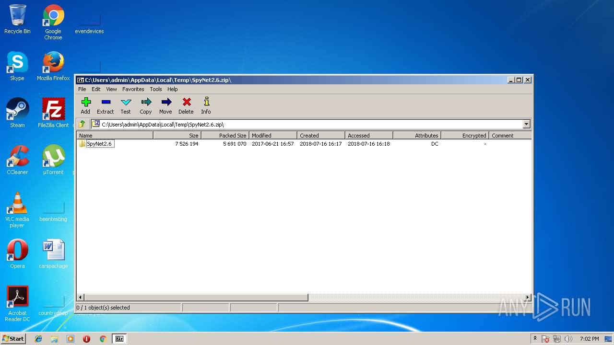
Task: Sort by the Name column
Action: click(115, 136)
